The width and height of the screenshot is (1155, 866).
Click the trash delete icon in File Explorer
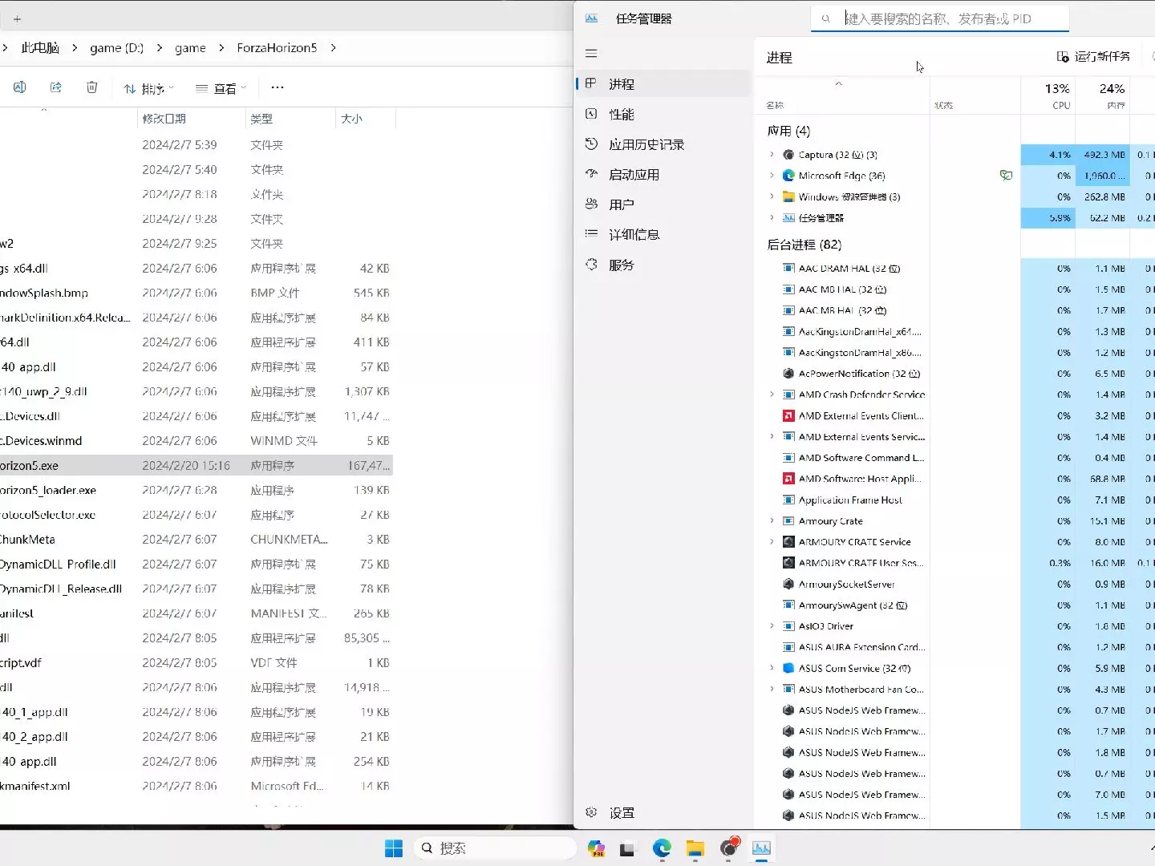91,87
